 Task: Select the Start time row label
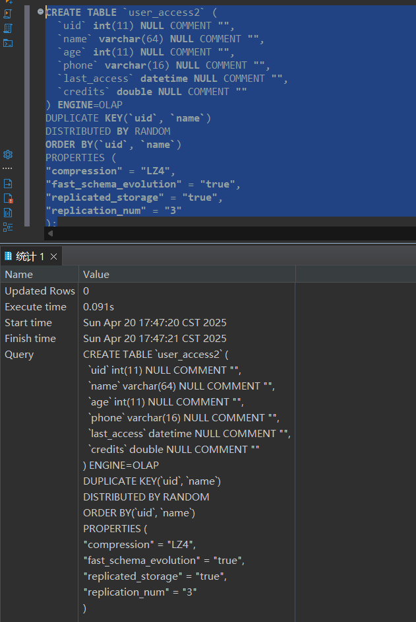click(28, 322)
